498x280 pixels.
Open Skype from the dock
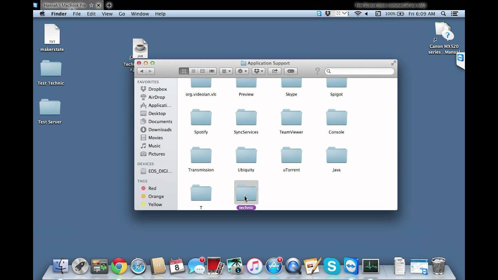(332, 266)
